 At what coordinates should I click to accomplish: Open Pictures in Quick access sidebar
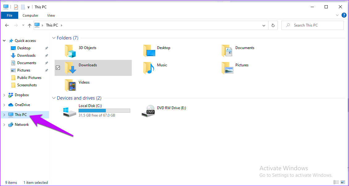click(x=23, y=70)
